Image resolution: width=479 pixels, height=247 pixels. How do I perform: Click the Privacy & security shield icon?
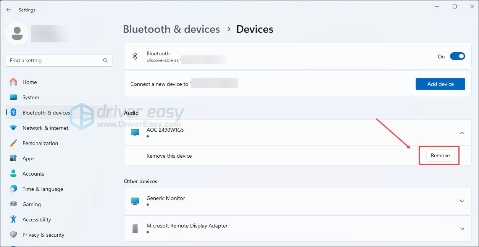click(x=13, y=235)
